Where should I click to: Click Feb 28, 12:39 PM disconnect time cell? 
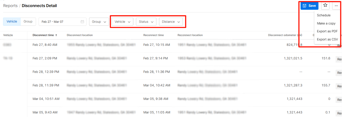pyautogui.click(x=46, y=72)
